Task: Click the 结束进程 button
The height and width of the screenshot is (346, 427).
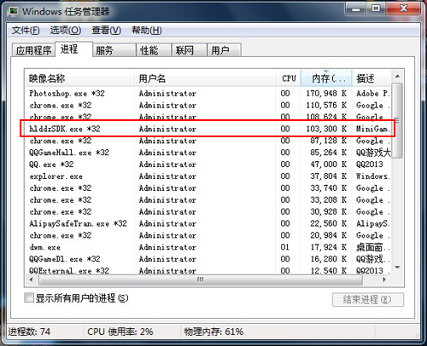Action: [368, 299]
